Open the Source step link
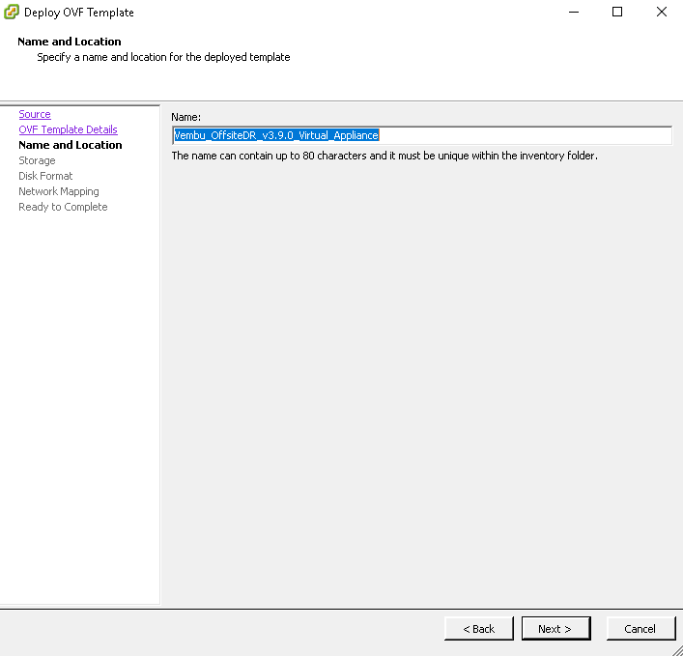683x656 pixels. click(x=35, y=114)
